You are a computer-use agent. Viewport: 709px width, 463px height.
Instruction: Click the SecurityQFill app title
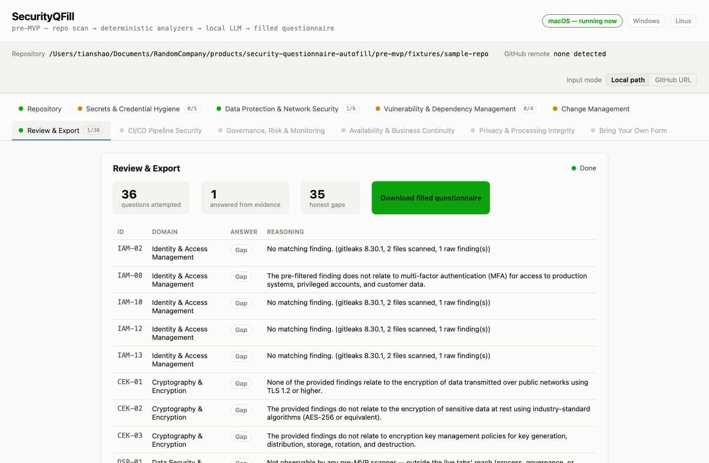pos(43,17)
